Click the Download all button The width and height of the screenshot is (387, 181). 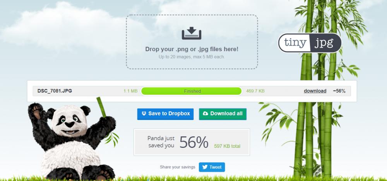point(223,114)
